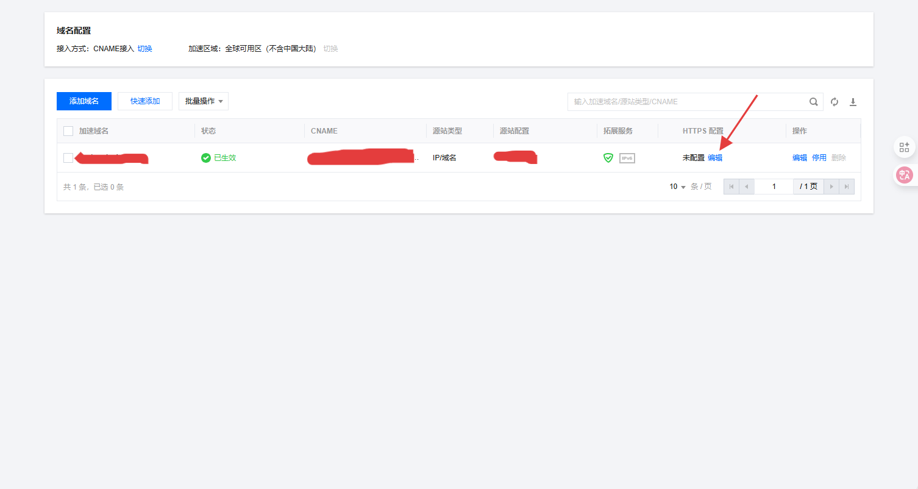Click the green 已生效 status check icon

[x=206, y=158]
